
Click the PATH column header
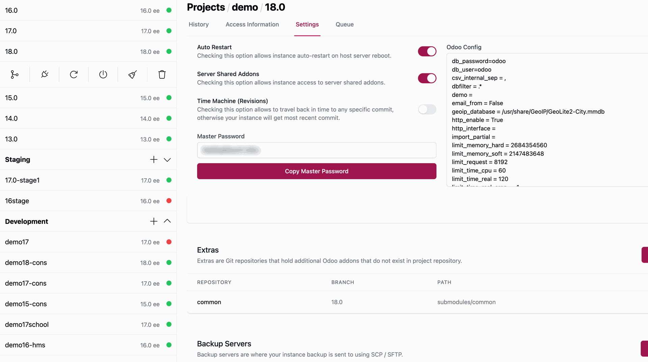[x=444, y=282]
